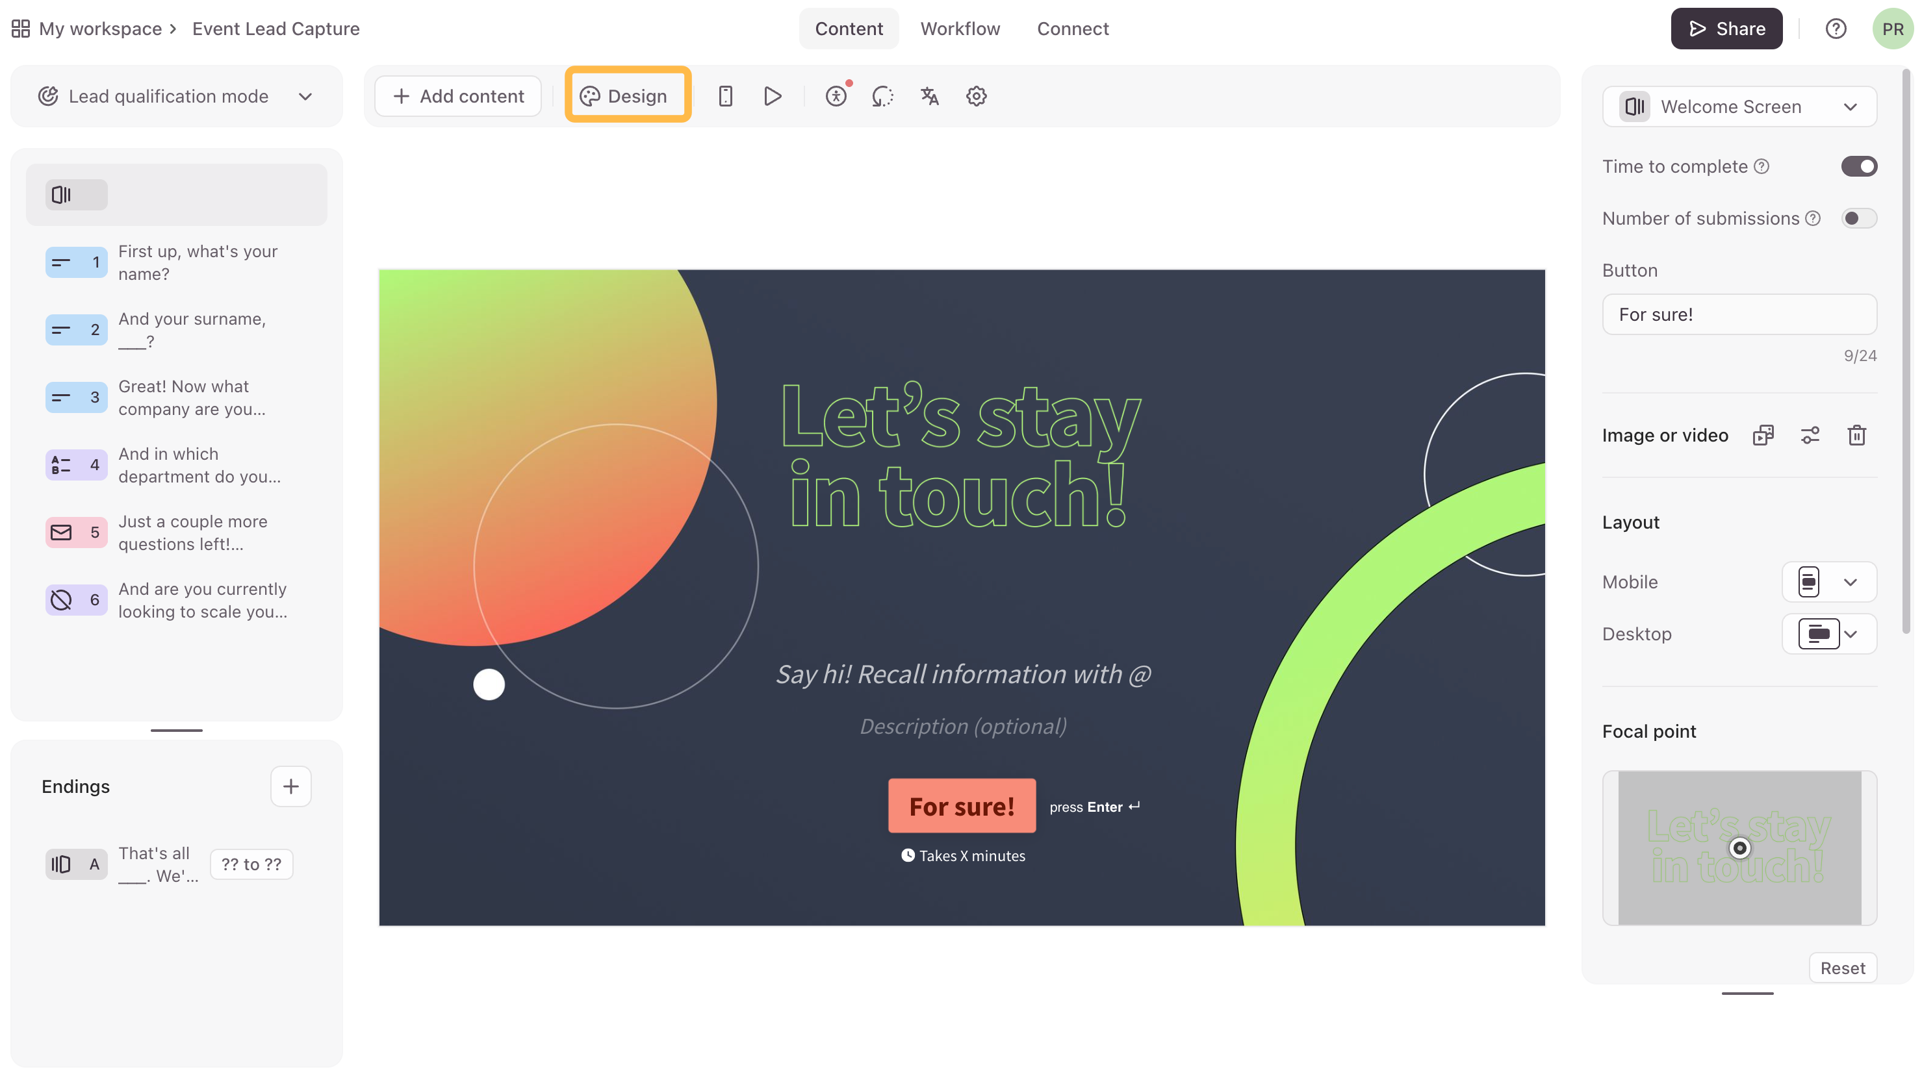1922x1078 pixels.
Task: Click the Time to complete help icon
Action: tap(1762, 166)
